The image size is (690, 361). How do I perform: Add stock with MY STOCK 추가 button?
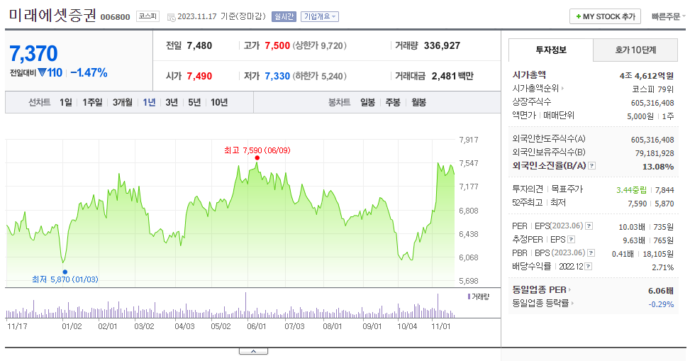(605, 17)
